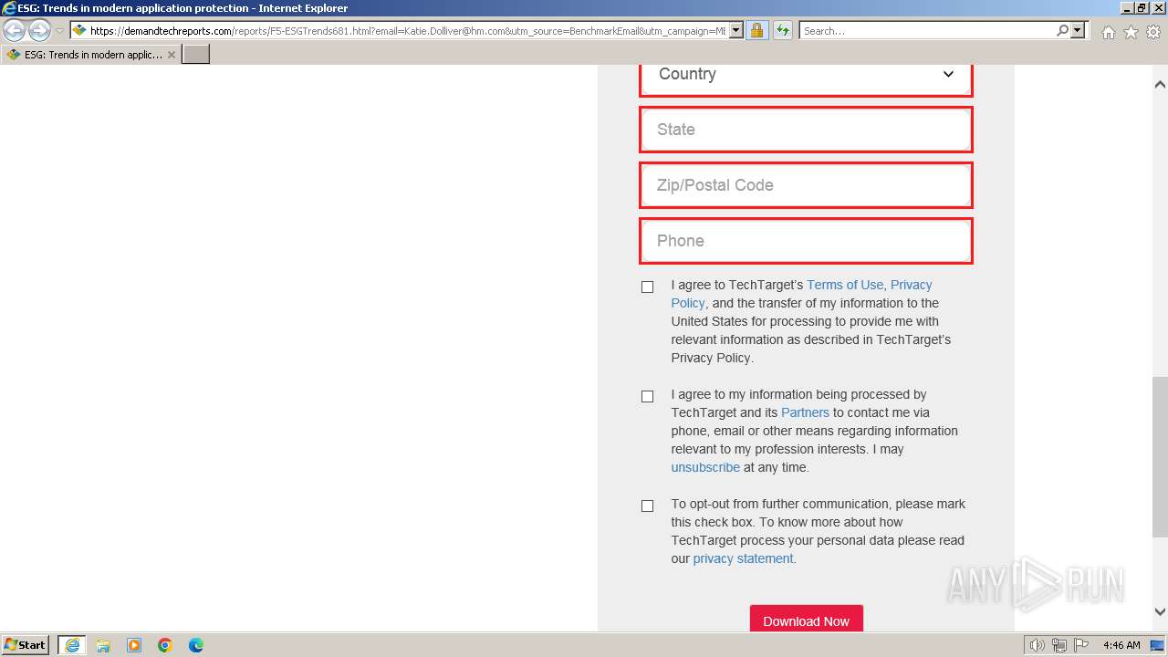Click the Phone input field
Screen dimensions: 1168x657
806,241
